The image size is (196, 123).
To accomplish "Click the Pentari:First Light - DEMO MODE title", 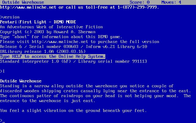I will tap(38, 22).
